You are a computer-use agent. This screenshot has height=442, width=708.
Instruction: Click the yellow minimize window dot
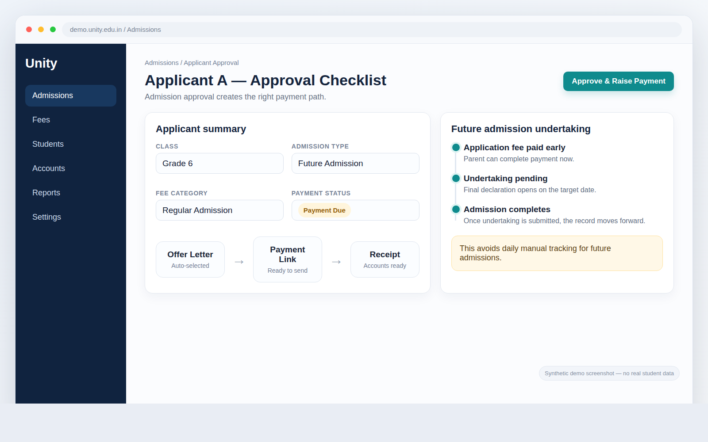coord(41,30)
